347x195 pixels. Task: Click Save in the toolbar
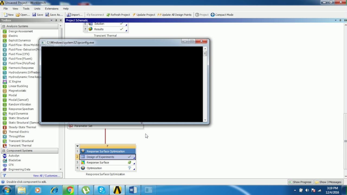[38, 15]
